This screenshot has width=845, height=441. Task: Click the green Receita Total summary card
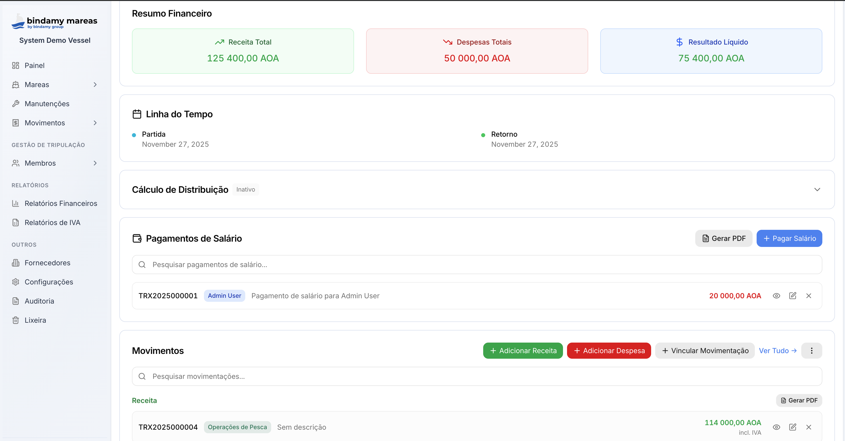243,51
